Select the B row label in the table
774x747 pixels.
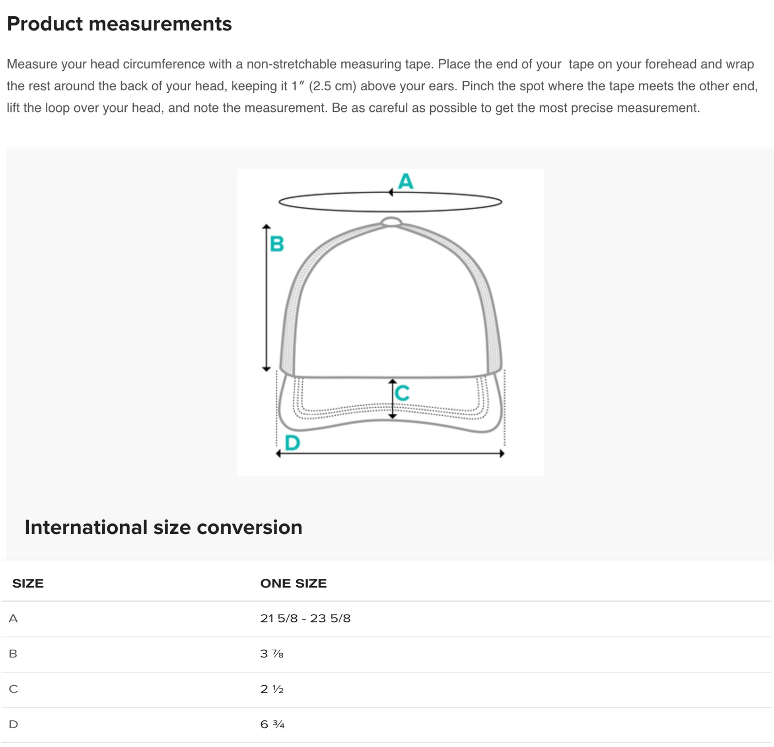[x=13, y=654]
